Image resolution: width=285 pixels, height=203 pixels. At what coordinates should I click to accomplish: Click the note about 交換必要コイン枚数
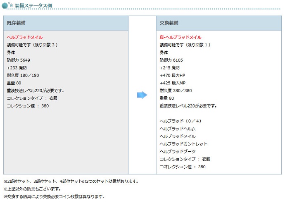[54, 197]
